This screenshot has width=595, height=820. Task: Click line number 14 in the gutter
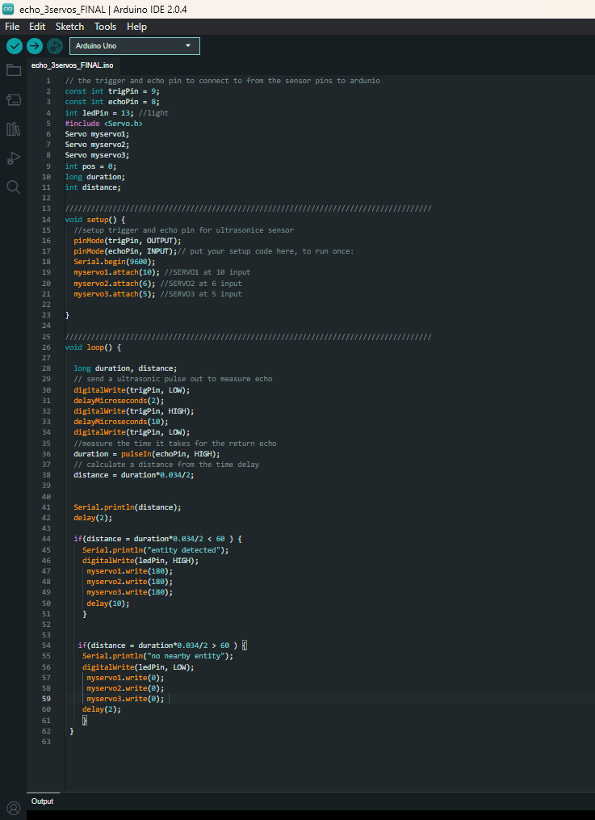click(47, 219)
